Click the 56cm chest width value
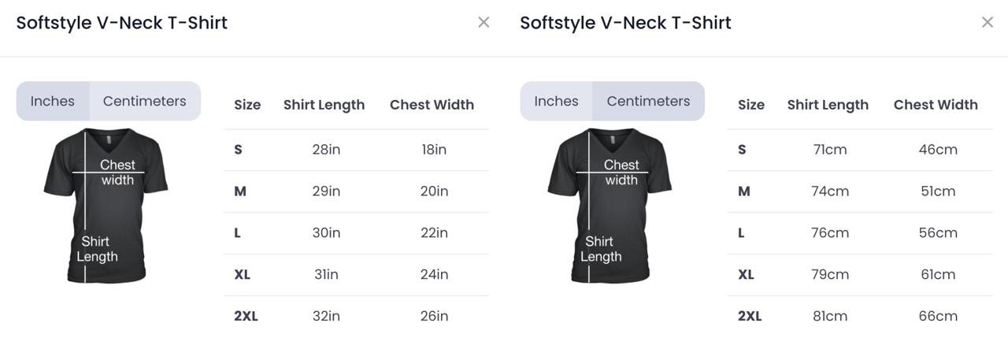The image size is (1008, 349). 938,232
